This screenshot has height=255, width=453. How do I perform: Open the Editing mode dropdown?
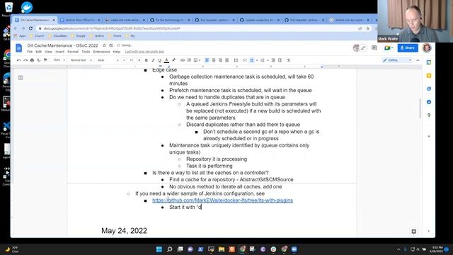pyautogui.click(x=397, y=60)
